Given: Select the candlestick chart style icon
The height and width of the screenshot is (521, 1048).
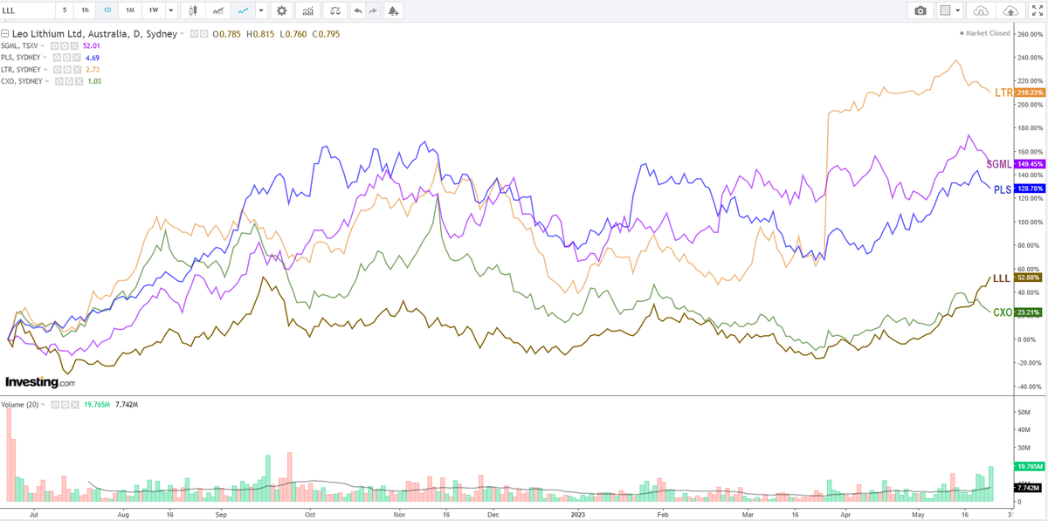Looking at the screenshot, I should [x=193, y=10].
